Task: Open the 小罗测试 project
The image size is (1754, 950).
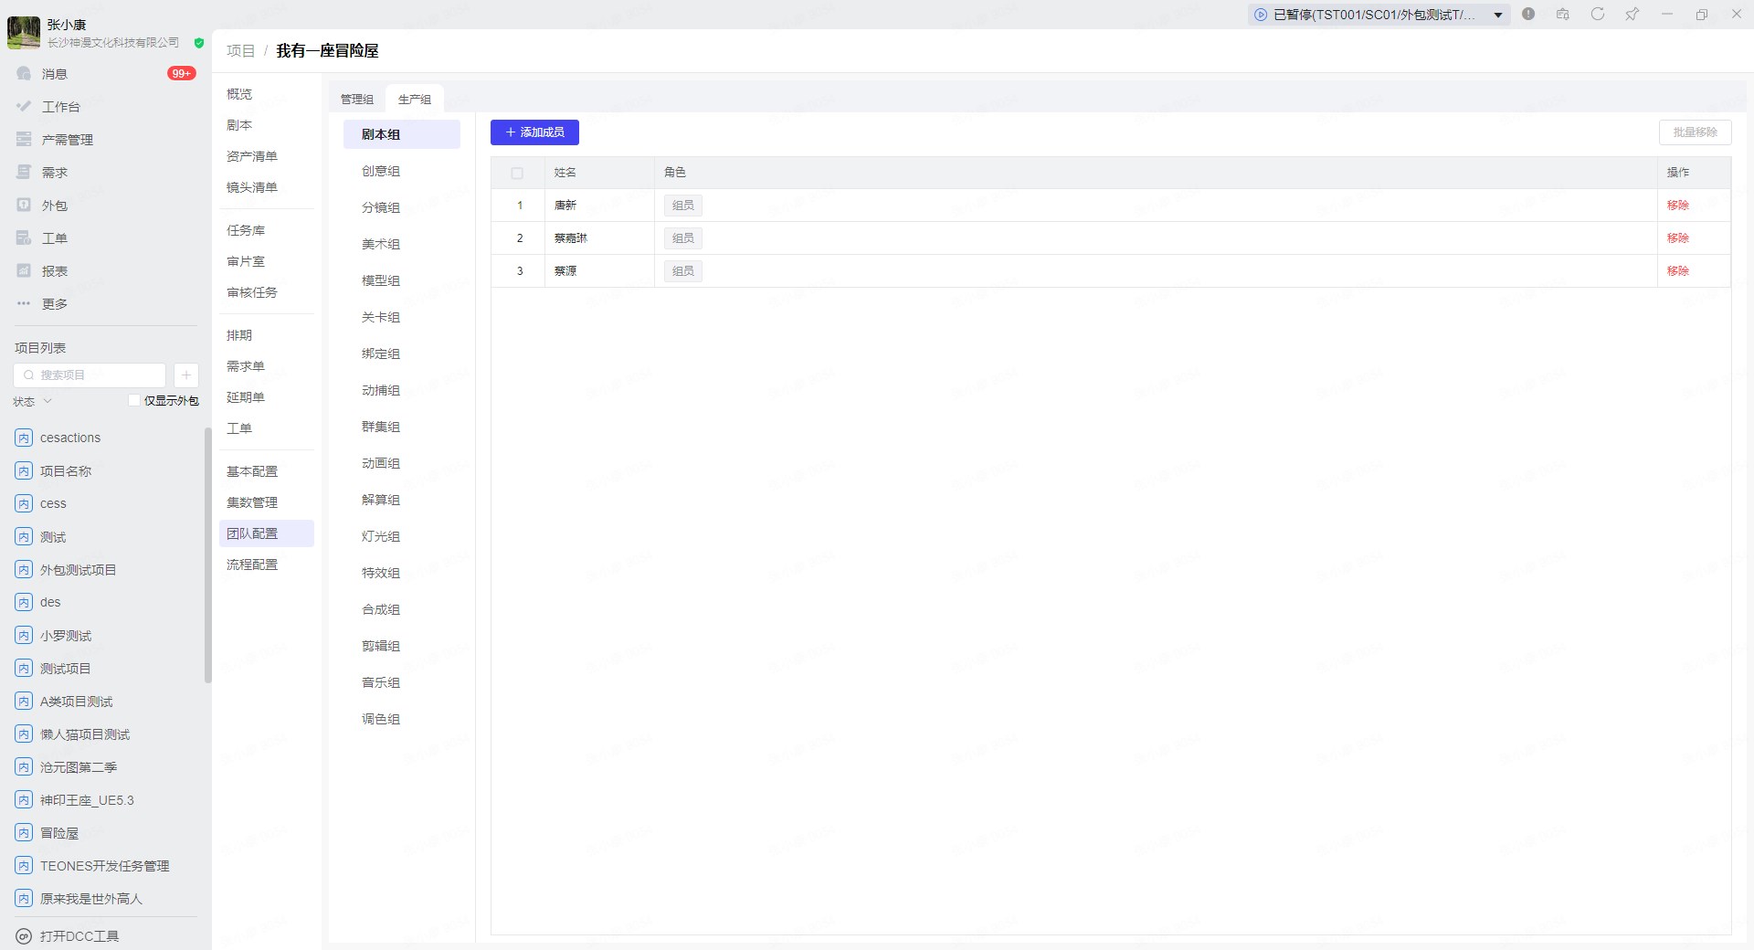Action: tap(66, 636)
